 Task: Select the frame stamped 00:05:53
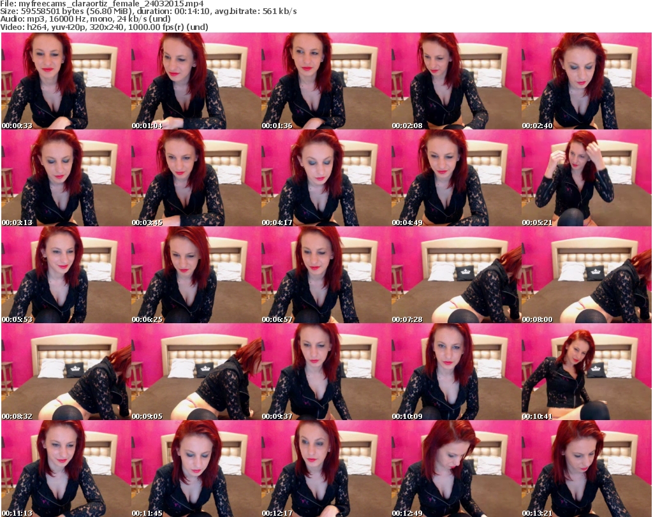66,275
